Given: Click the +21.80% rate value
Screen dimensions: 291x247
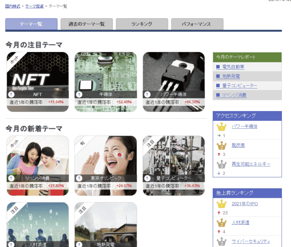Looking at the screenshot, I should point(56,186).
